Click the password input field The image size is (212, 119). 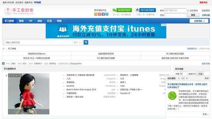point(175,15)
